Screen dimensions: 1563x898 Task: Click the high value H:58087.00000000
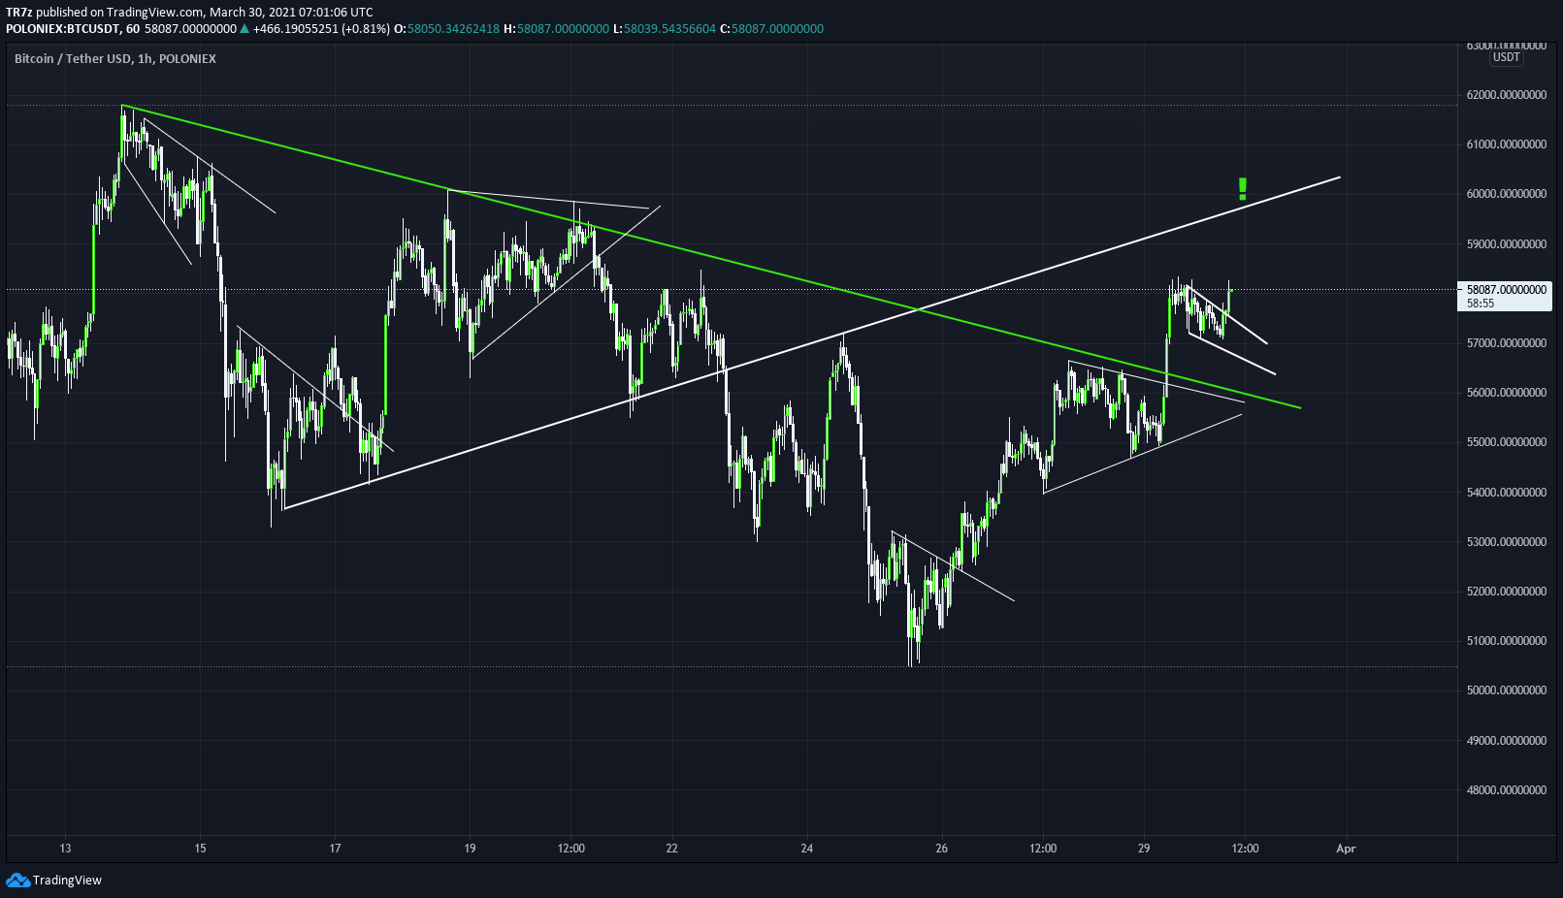[x=557, y=29]
